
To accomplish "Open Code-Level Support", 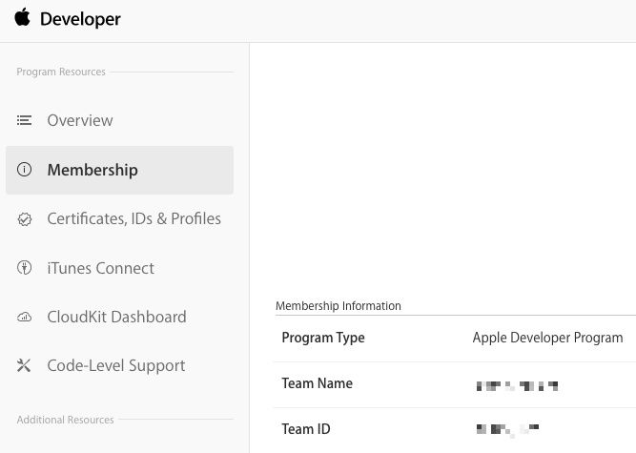I will [x=116, y=366].
